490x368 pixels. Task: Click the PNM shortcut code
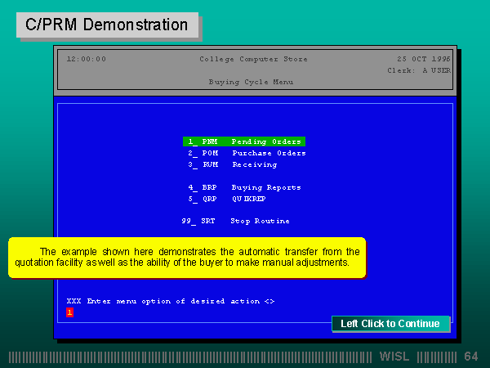point(210,141)
